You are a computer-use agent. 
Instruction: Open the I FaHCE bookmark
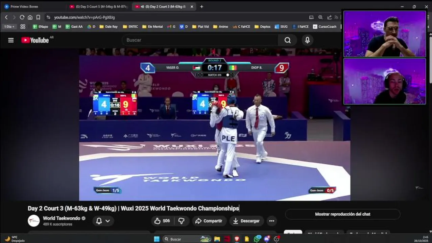click(x=300, y=26)
